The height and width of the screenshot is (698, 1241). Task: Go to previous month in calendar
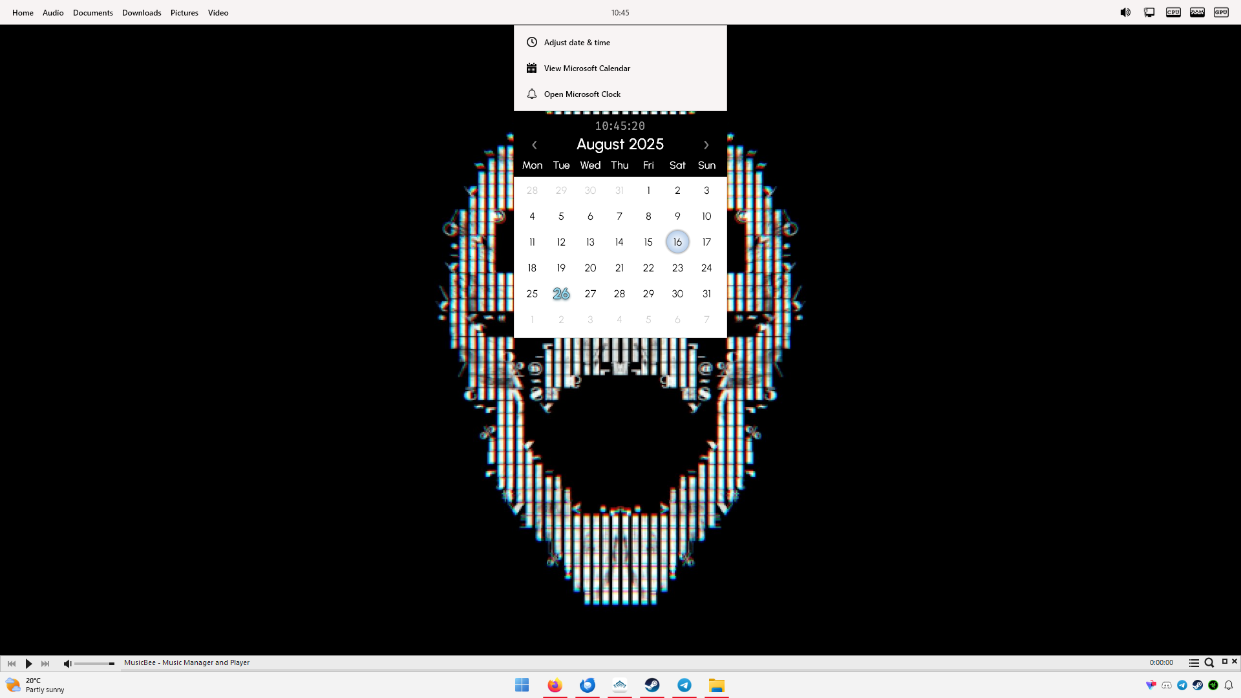[x=535, y=145]
